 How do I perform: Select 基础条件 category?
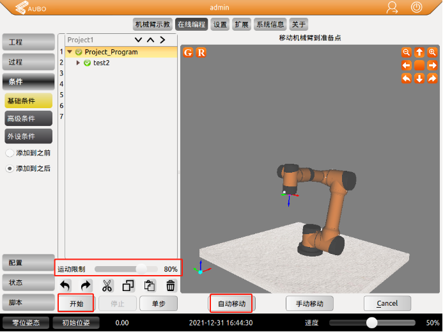pos(29,100)
